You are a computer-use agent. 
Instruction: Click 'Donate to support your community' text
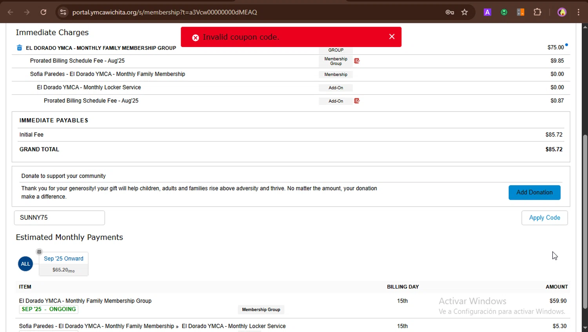64,176
